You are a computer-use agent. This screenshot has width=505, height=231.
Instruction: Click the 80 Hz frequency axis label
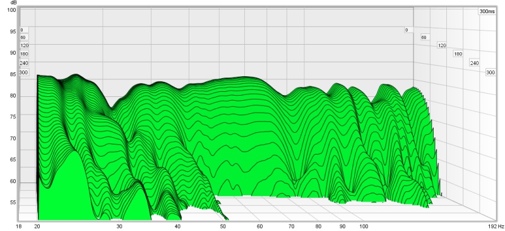pyautogui.click(x=319, y=227)
